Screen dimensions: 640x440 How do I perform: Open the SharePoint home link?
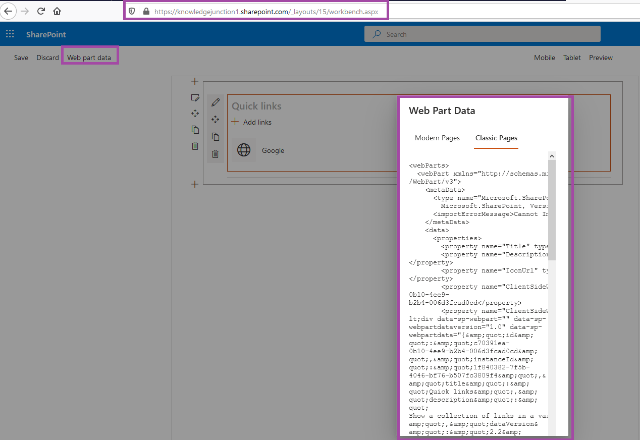click(46, 34)
